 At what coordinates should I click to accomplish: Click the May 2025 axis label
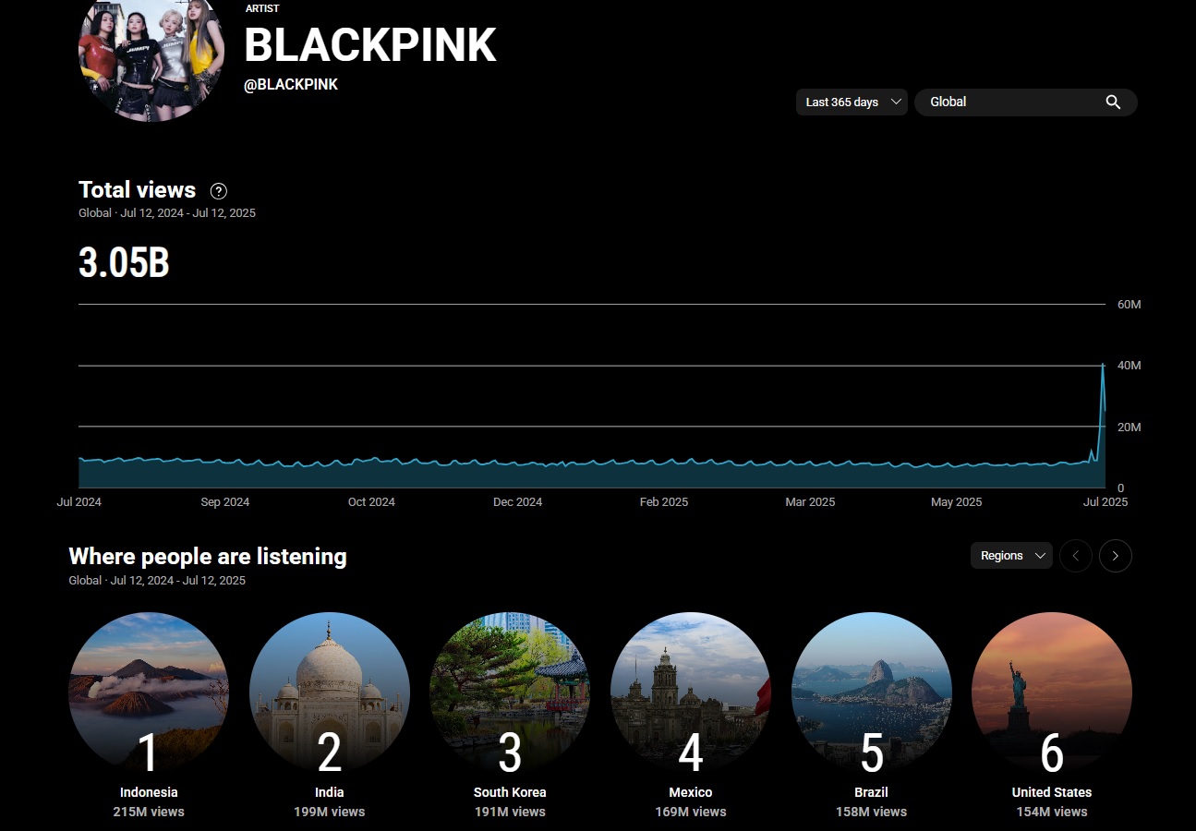coord(957,502)
